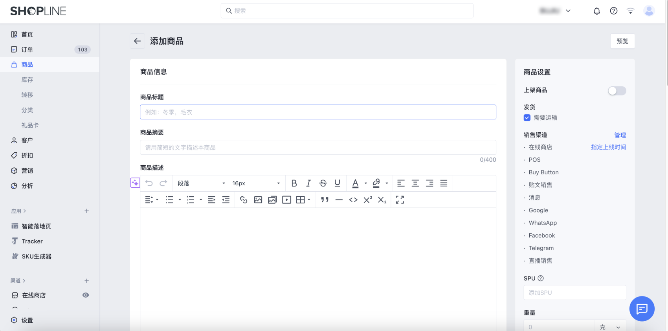Center align the text

415,183
